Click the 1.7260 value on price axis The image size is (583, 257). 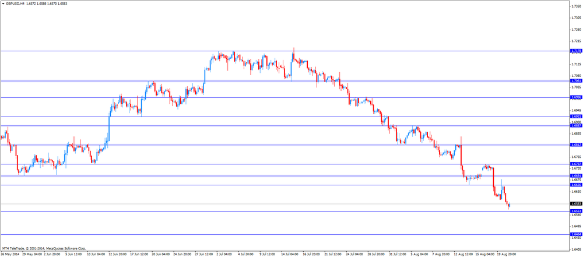pyautogui.click(x=577, y=29)
